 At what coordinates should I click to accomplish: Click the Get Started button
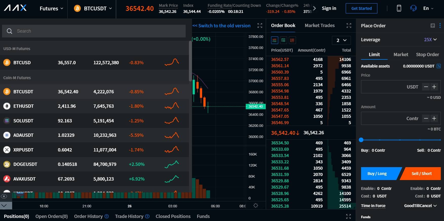tap(361, 8)
